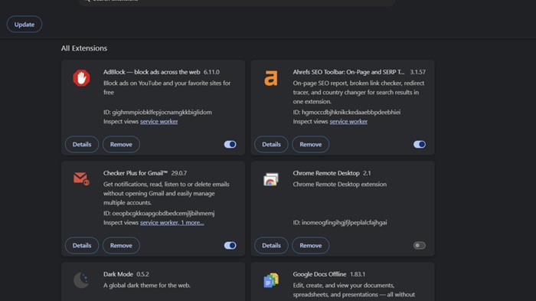Open Checker Plus 'service worker, 1 more...' link
The image size is (536, 301).
pos(172,222)
